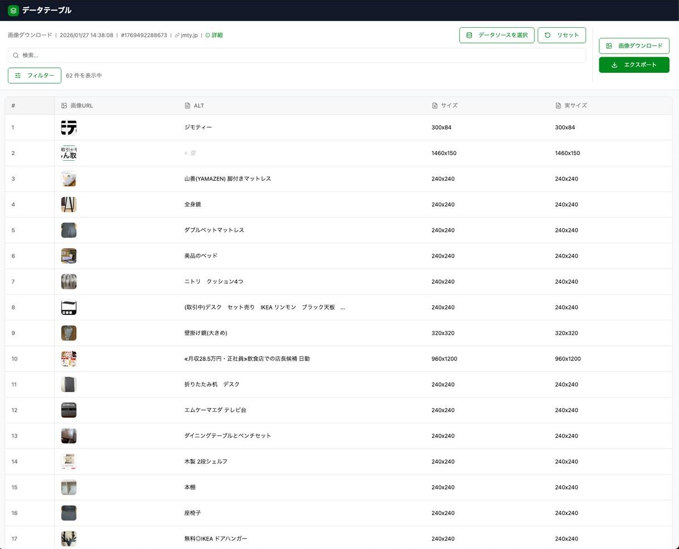Viewport: 679px width, 549px height.
Task: Click the データソースを選択 button
Action: click(x=497, y=35)
